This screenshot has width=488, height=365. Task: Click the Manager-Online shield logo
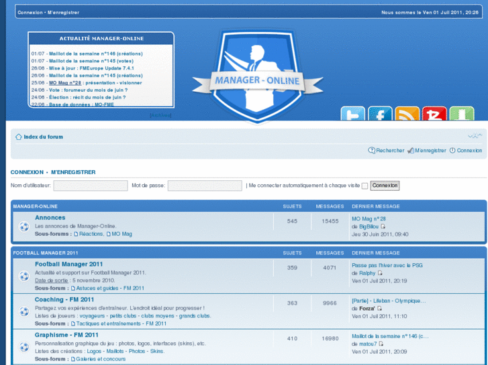click(257, 76)
